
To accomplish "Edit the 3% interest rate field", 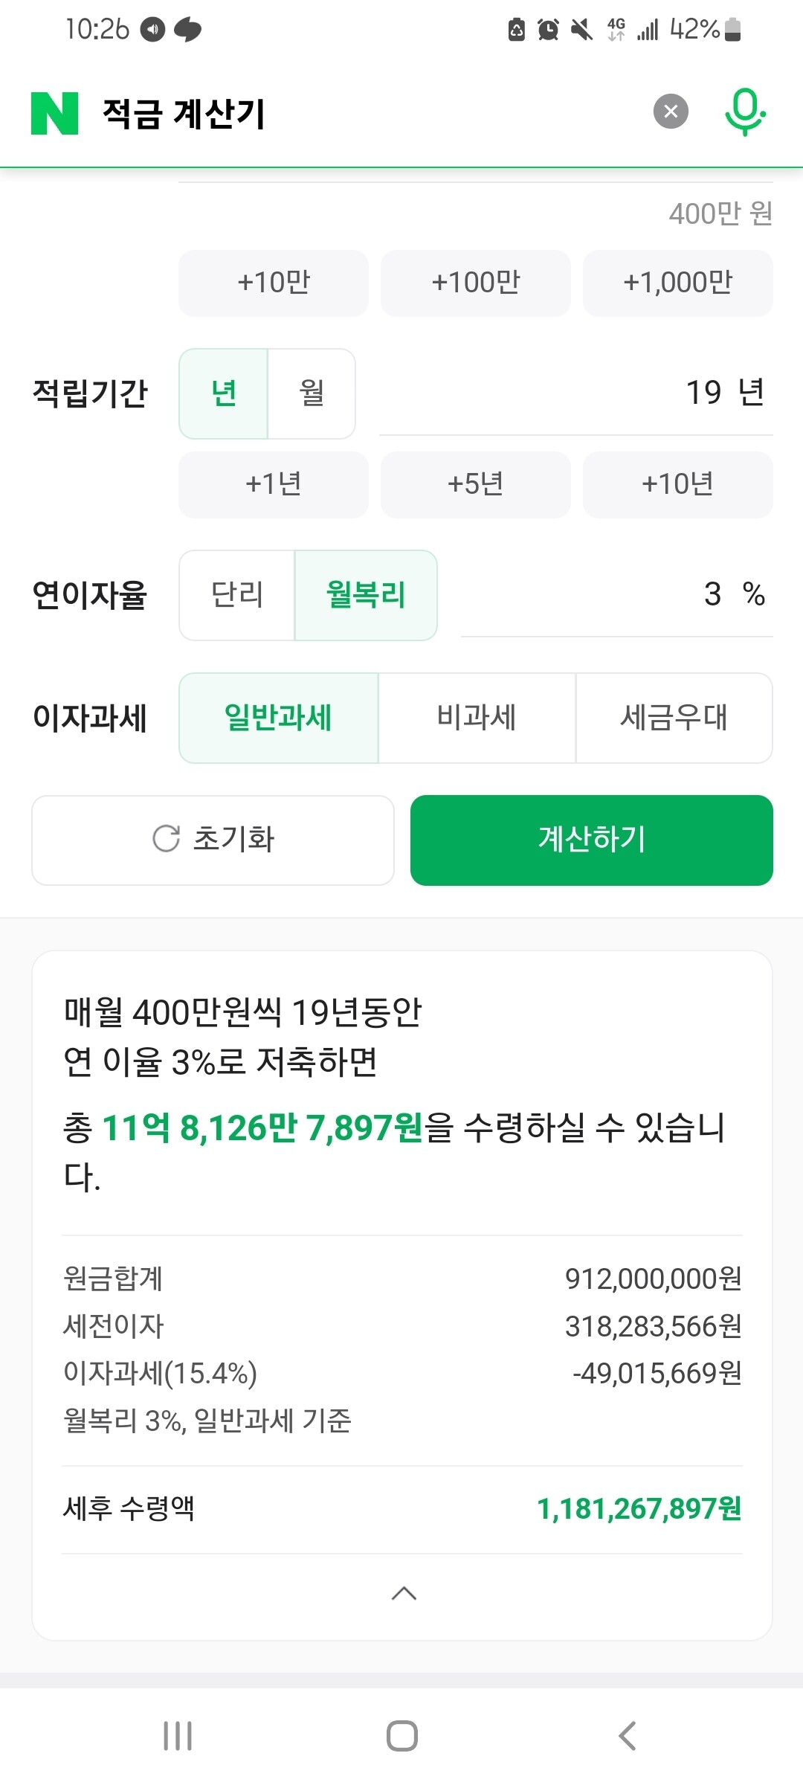I will pos(617,594).
